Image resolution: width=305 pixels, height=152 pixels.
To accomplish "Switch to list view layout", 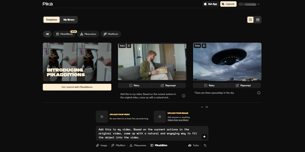I will pos(258,20).
